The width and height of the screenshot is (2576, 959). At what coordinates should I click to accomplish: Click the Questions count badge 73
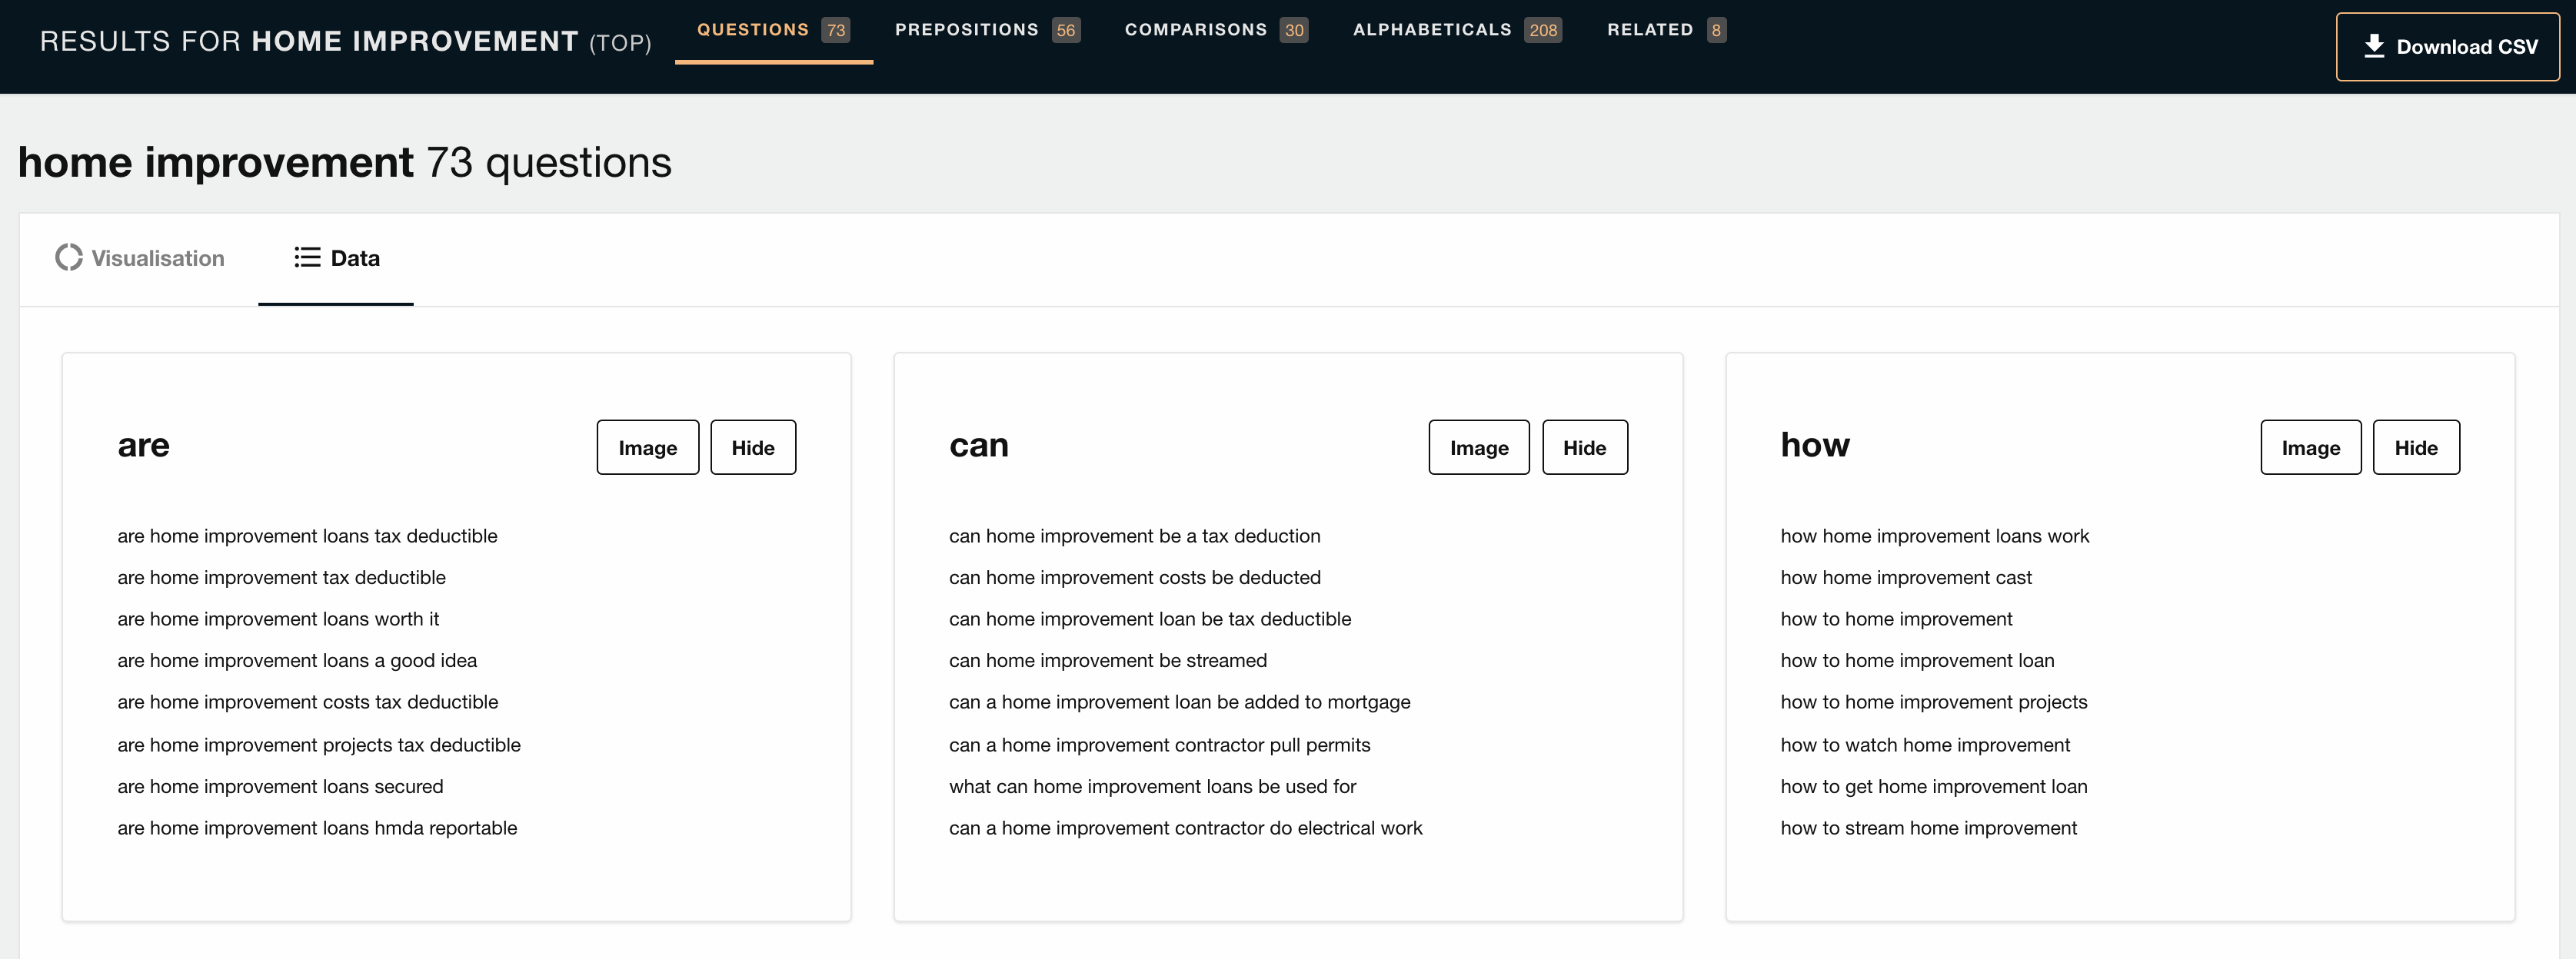click(x=836, y=30)
